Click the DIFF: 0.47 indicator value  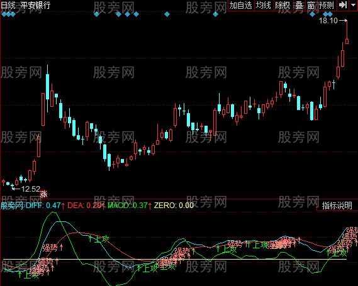(43, 206)
